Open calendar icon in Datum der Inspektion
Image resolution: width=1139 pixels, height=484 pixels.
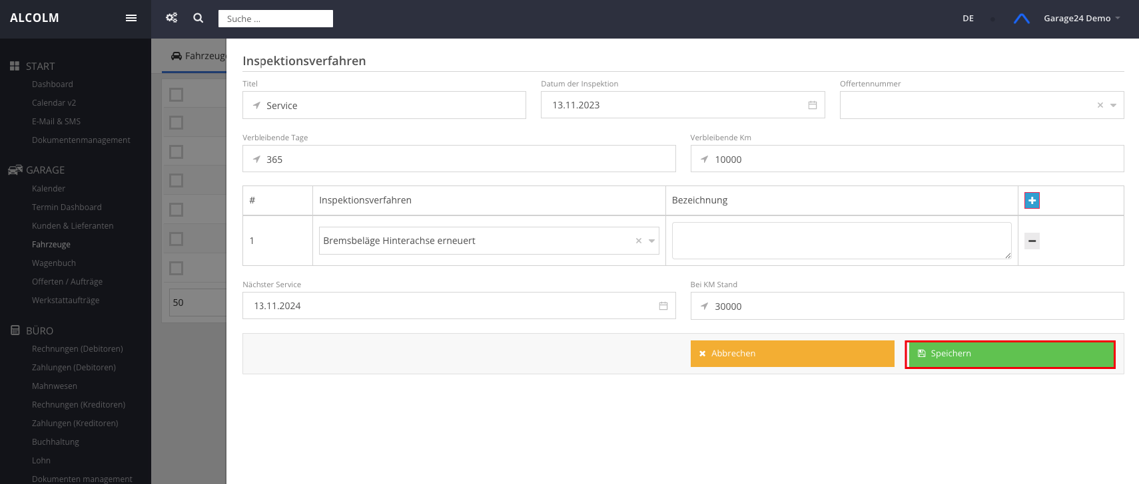click(x=812, y=105)
